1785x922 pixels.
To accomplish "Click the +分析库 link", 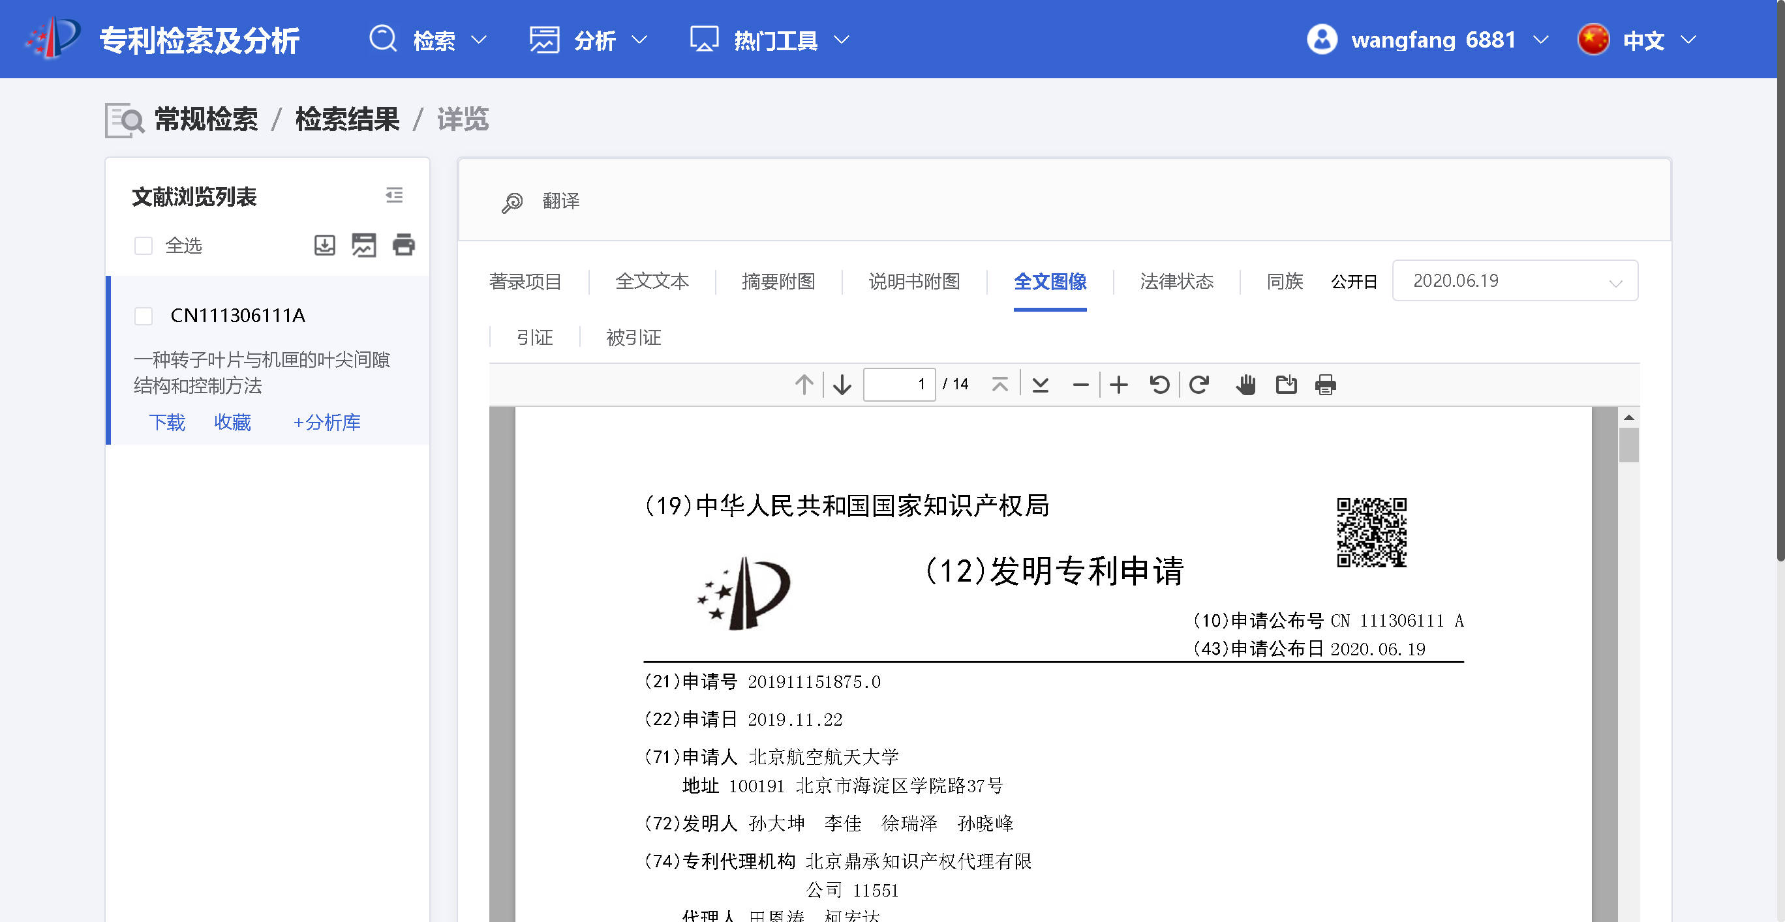I will tap(326, 422).
